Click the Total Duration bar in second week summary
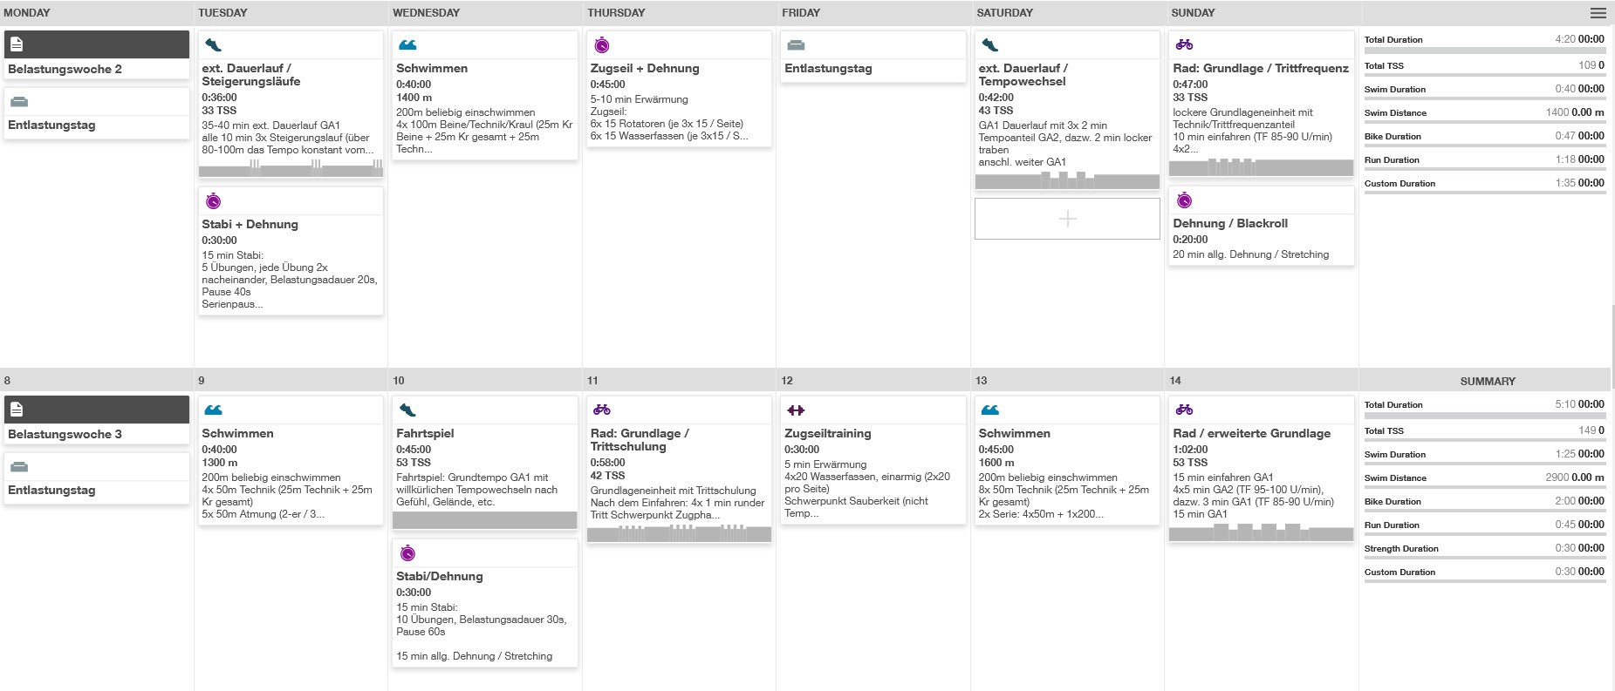 point(1484,416)
